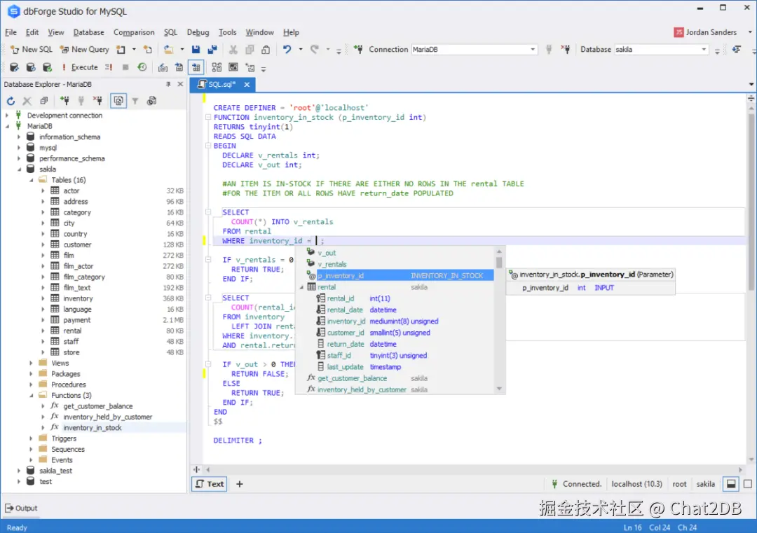The image size is (757, 533).
Task: Click New Query in the toolbar
Action: [84, 50]
